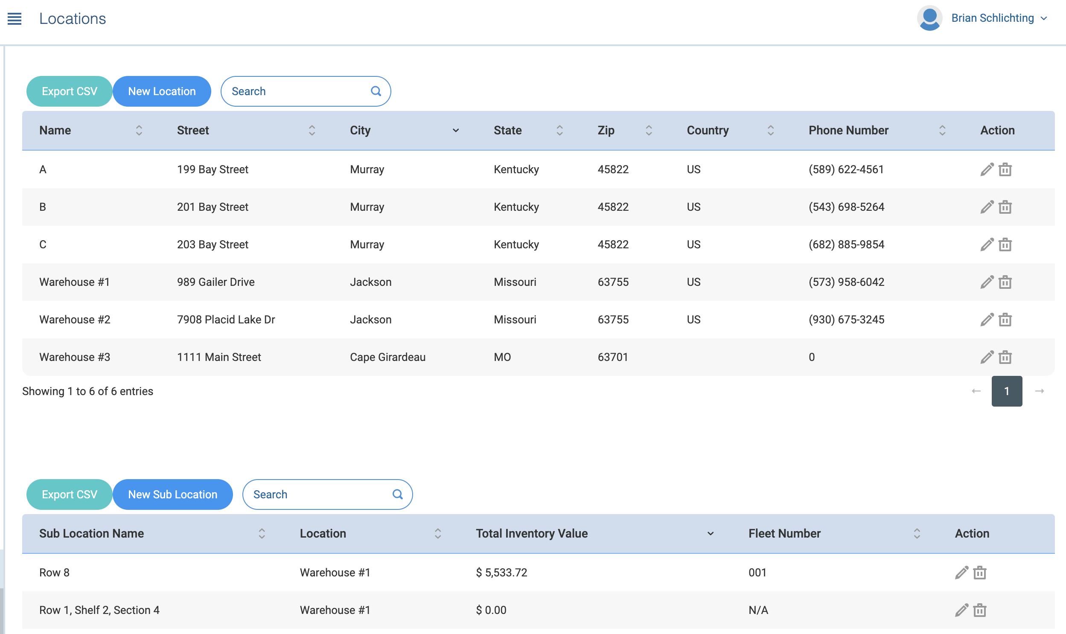The height and width of the screenshot is (634, 1066).
Task: Sort sub locations by Fleet Number
Action: tap(917, 534)
